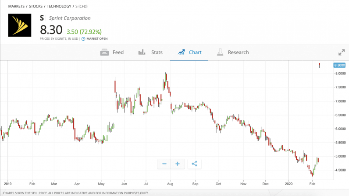Go to the STOCKS breadcrumb
The width and height of the screenshot is (349, 196).
36,7
